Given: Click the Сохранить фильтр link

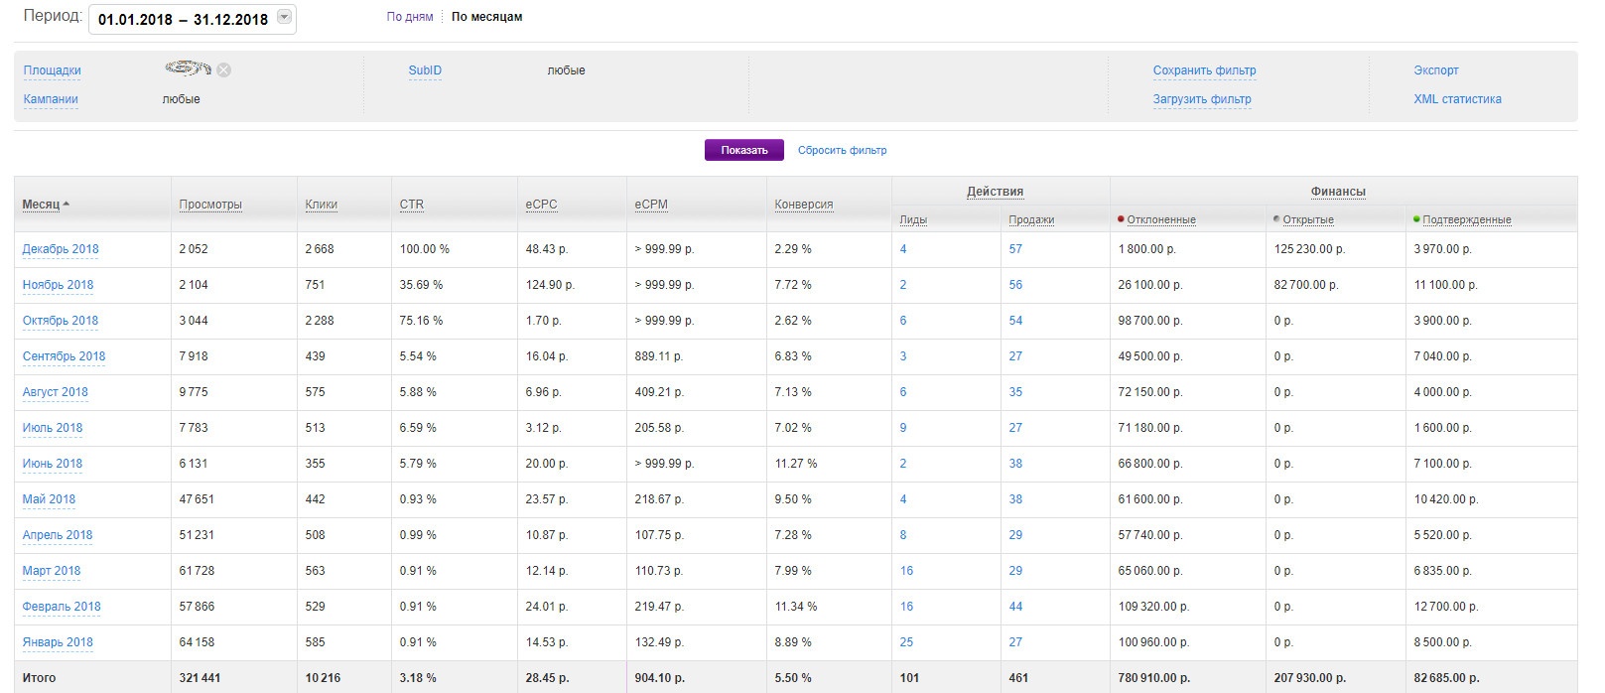Looking at the screenshot, I should point(1204,70).
